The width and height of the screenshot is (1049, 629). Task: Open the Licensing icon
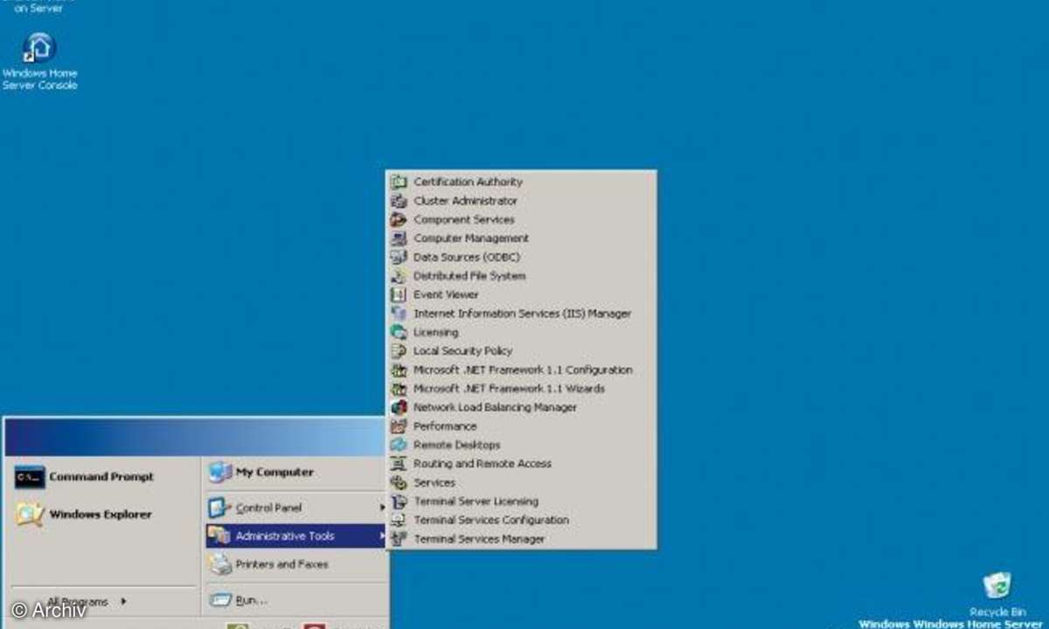[399, 332]
